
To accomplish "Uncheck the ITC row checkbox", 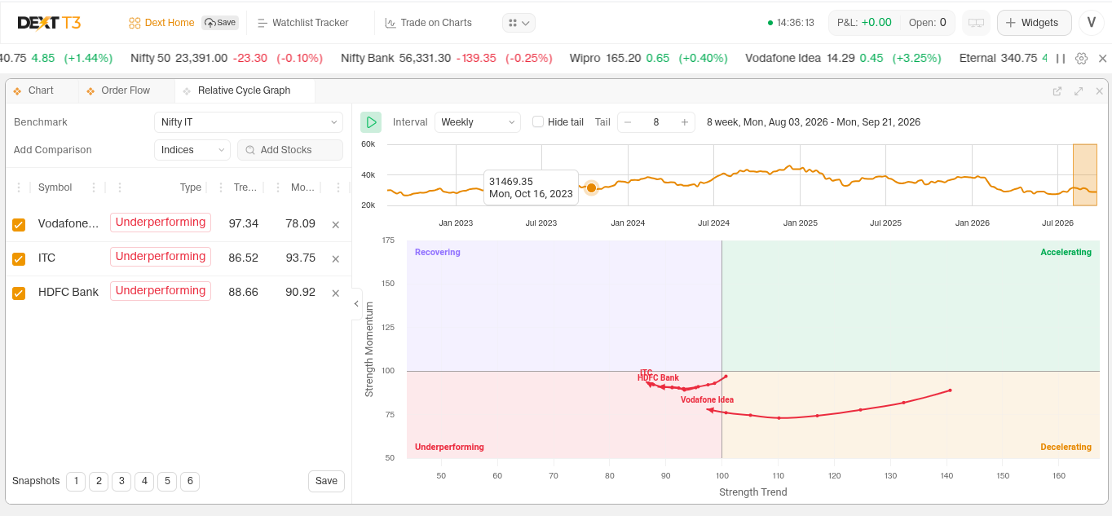I will [19, 258].
